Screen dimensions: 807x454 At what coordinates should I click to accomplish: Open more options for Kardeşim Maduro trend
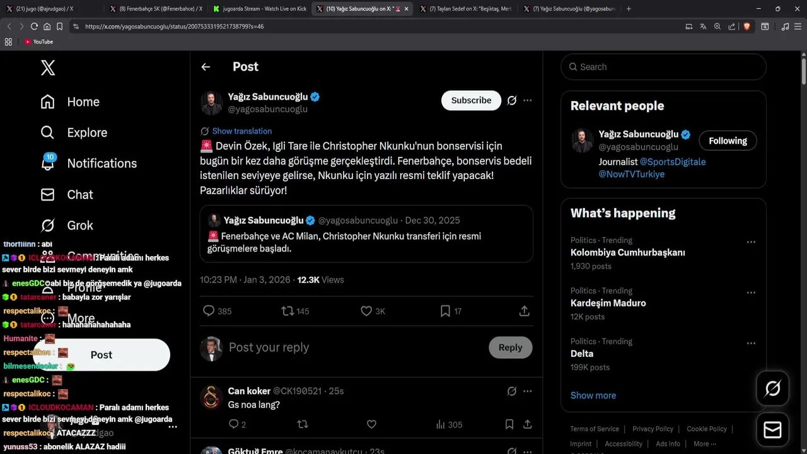tap(751, 293)
